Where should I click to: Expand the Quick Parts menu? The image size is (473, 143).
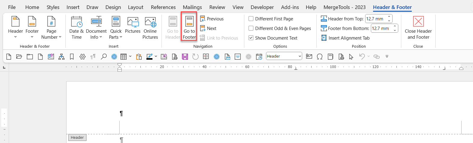point(116,28)
